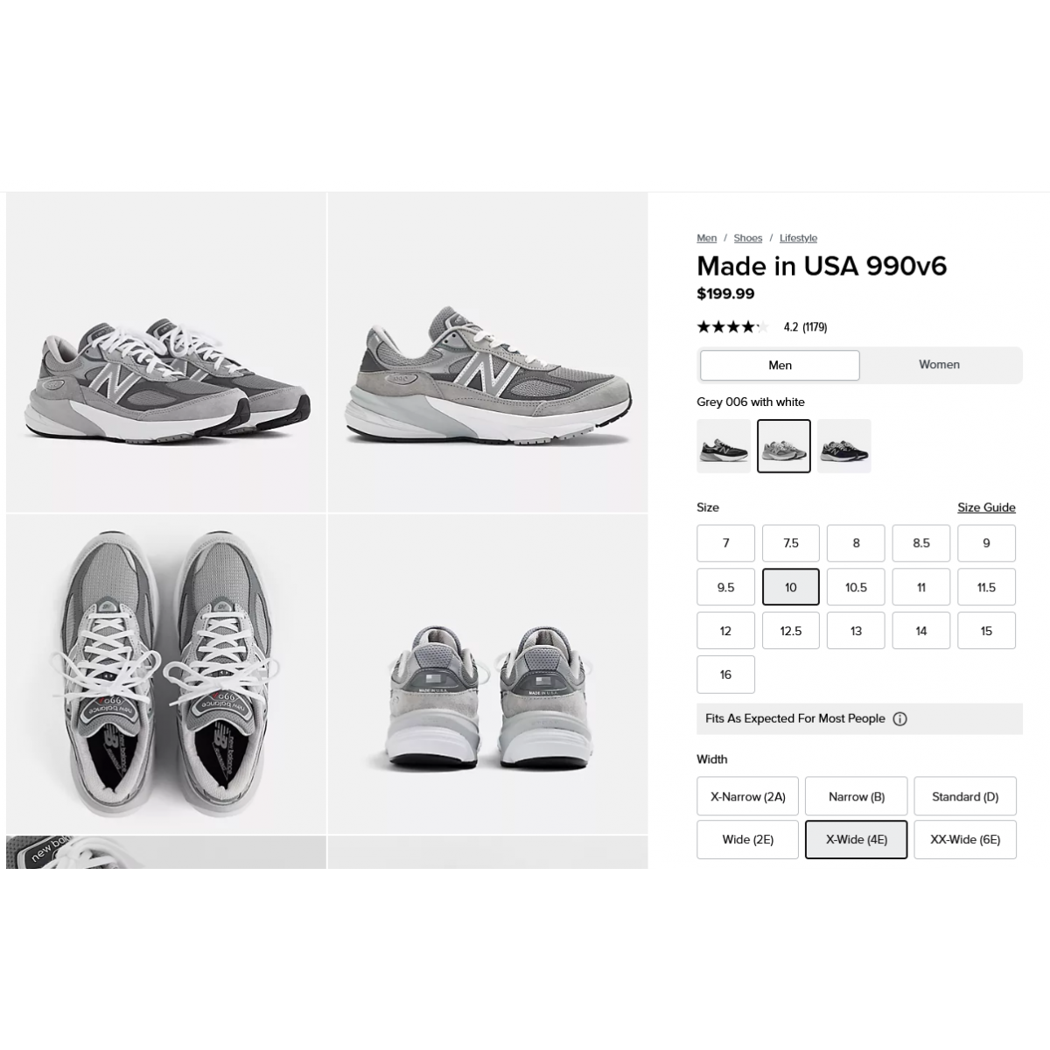This screenshot has height=1050, width=1050.
Task: Open the reviews count (1179)
Action: pos(815,327)
